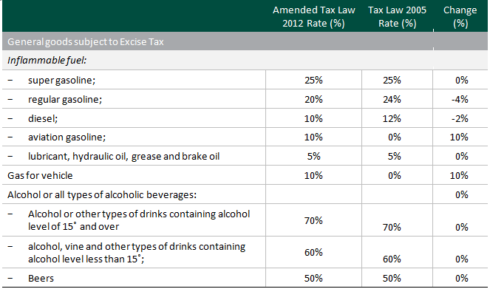Select the 70% amended rate cell
Viewport: 490px width, 289px height.
click(313, 220)
